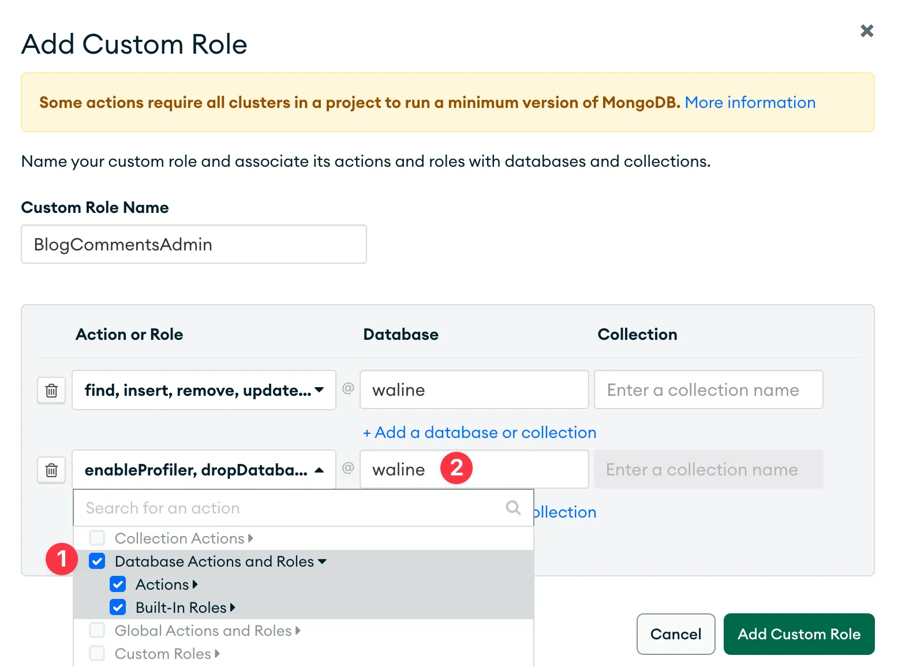Enable the Global Actions and Roles checkbox
The image size is (898, 667).
coord(97,631)
